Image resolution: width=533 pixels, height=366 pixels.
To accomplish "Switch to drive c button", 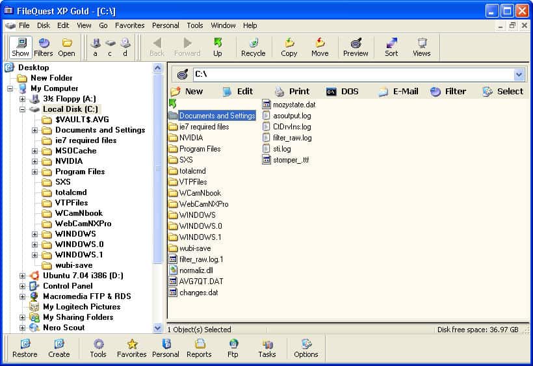I will (110, 47).
